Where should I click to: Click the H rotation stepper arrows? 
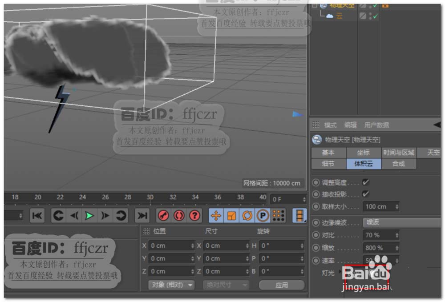(302, 246)
